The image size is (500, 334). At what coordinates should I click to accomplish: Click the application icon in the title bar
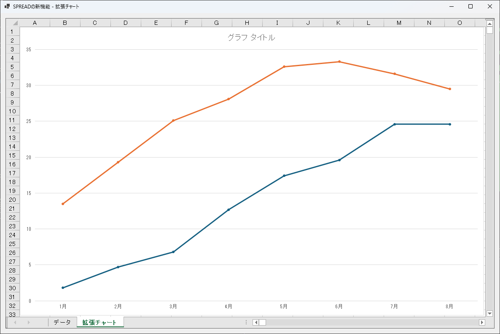pos(7,6)
